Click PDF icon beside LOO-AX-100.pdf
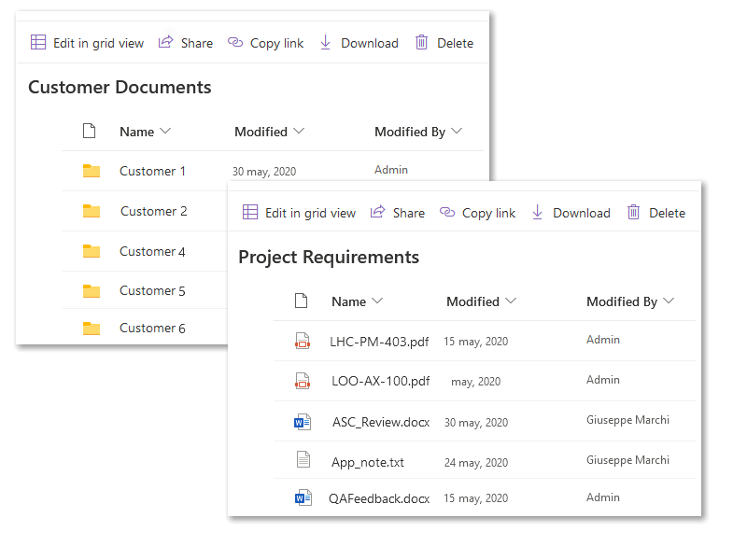Image resolution: width=747 pixels, height=560 pixels. (303, 381)
